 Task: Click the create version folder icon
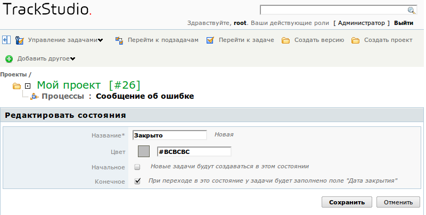(286, 40)
